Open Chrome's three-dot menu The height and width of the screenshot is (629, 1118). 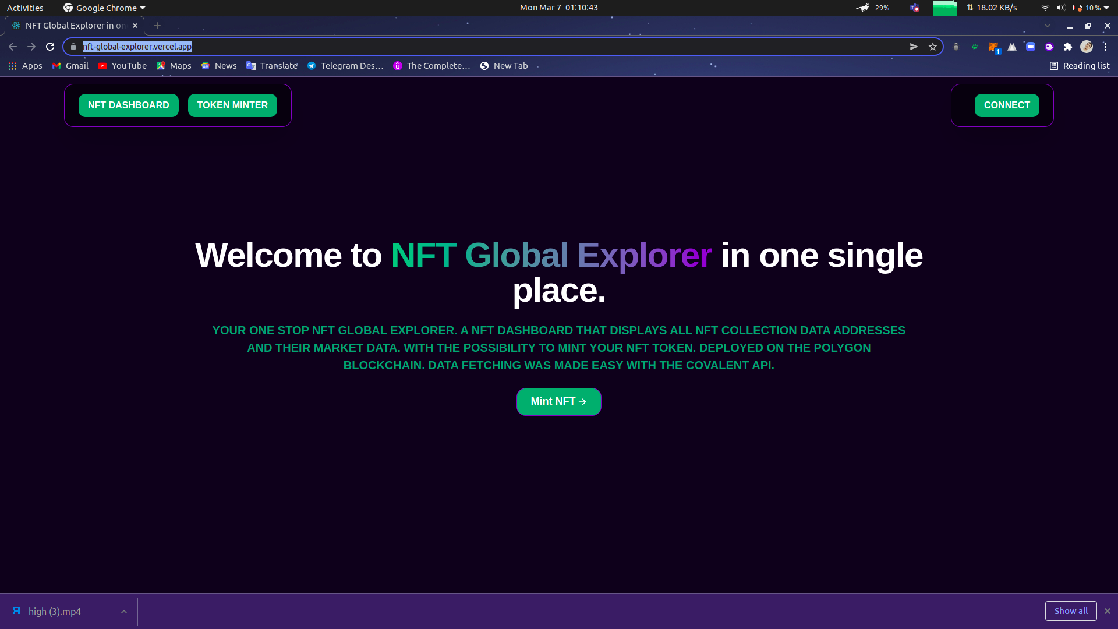click(x=1105, y=47)
